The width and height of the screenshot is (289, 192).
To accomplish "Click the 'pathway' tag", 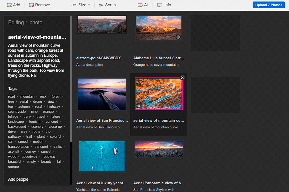I will [x=14, y=136].
